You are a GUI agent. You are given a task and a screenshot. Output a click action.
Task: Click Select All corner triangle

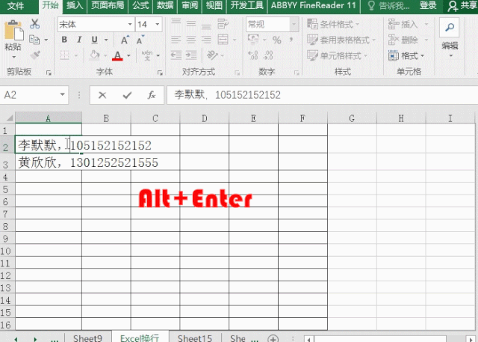coord(10,118)
